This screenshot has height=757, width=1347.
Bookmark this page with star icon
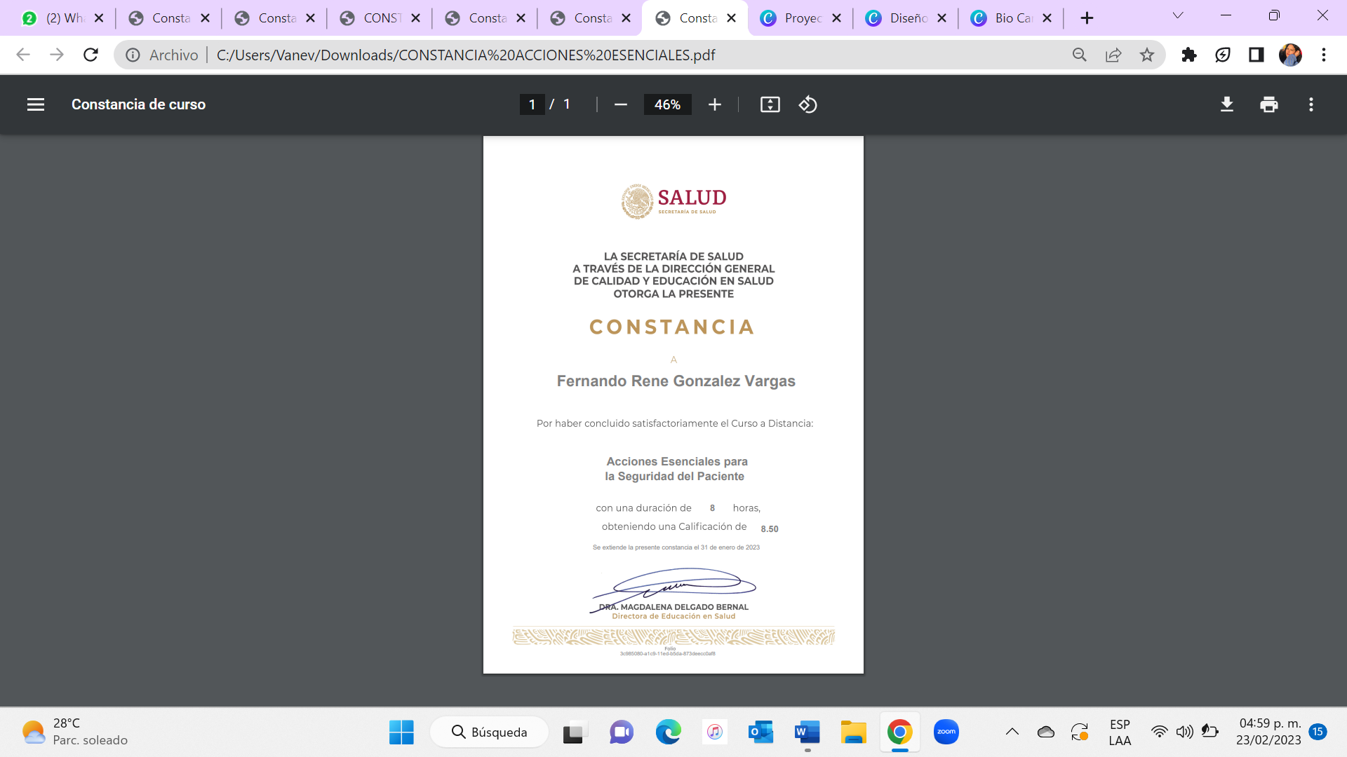(x=1146, y=55)
